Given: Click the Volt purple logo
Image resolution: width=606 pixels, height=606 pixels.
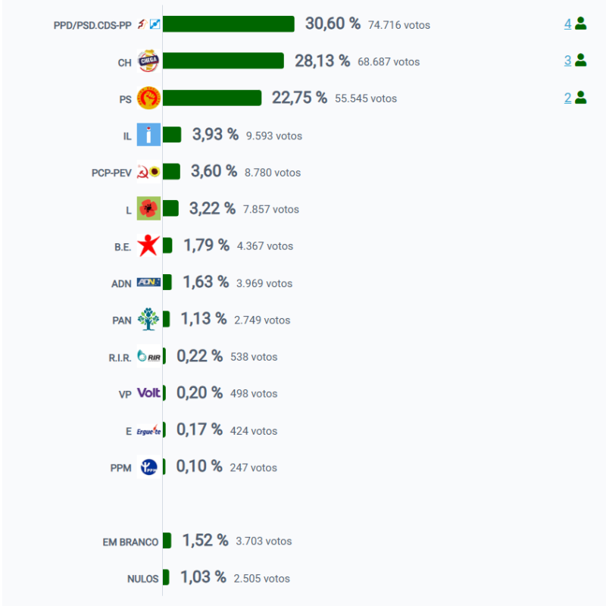Looking at the screenshot, I should point(148,393).
